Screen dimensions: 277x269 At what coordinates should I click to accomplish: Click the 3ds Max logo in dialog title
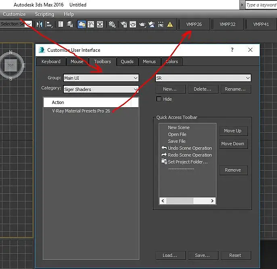pyautogui.click(x=42, y=50)
